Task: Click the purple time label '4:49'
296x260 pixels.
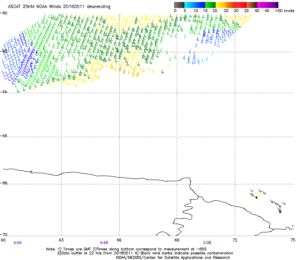Action: tap(17, 243)
